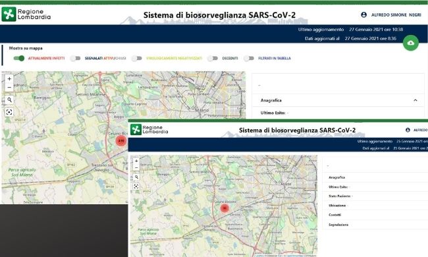
Task: Click the green cloud upload button
Action: click(410, 43)
